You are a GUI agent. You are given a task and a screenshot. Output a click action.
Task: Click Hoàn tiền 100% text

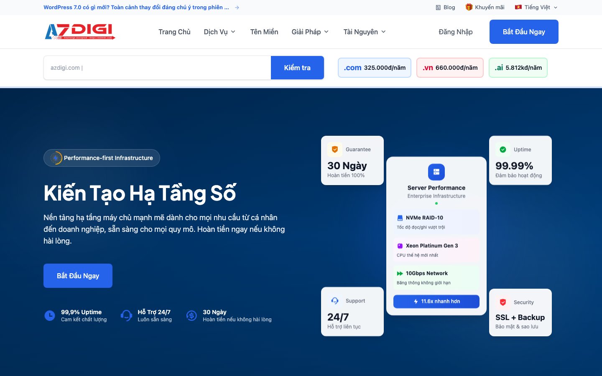[346, 175]
